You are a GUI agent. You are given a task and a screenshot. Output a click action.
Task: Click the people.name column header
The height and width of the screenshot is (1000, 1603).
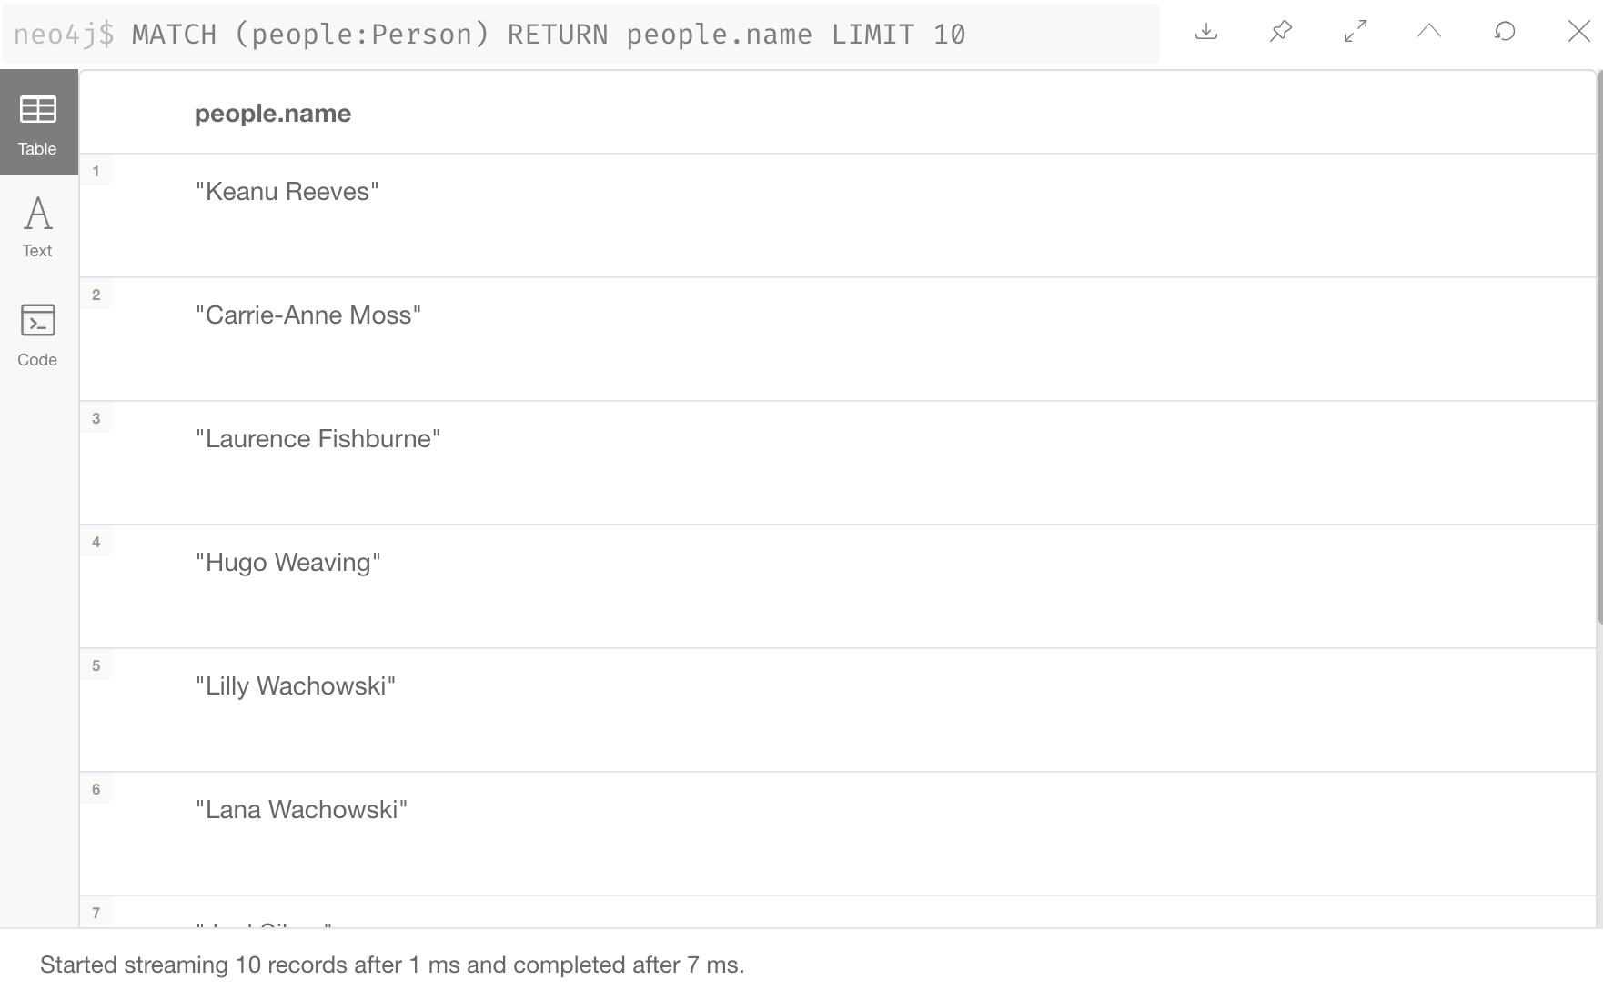(273, 114)
